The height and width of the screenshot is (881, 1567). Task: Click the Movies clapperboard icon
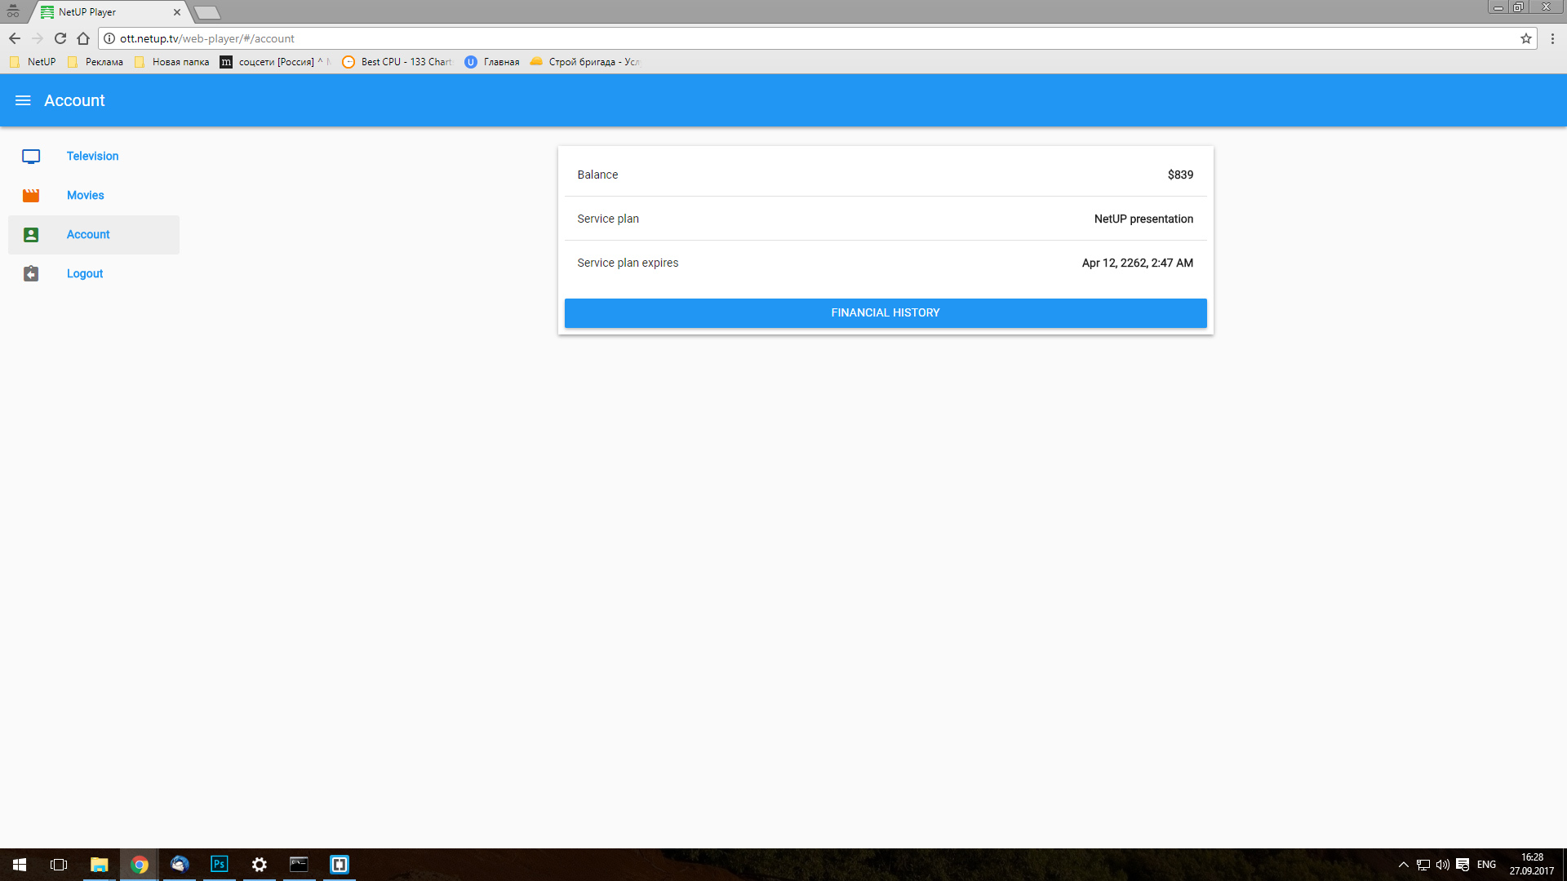point(31,195)
